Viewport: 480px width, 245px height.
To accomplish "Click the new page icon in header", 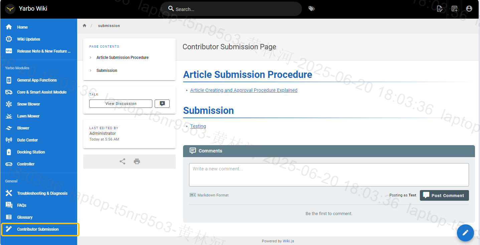I will (455, 9).
